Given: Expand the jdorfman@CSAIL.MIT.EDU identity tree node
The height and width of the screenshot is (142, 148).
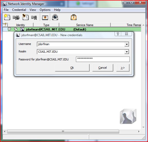Looking at the screenshot, I should (x=9, y=29).
